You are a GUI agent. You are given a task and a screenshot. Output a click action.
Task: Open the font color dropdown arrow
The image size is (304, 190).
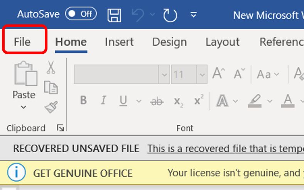302,101
